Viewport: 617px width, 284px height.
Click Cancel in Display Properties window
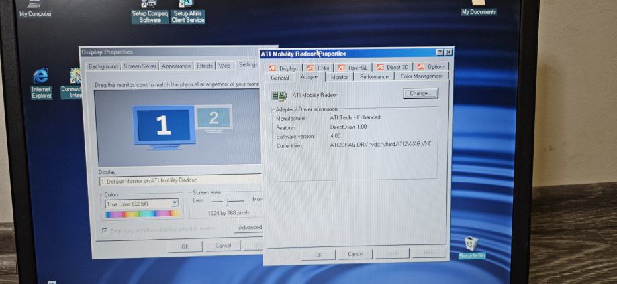[x=223, y=246]
